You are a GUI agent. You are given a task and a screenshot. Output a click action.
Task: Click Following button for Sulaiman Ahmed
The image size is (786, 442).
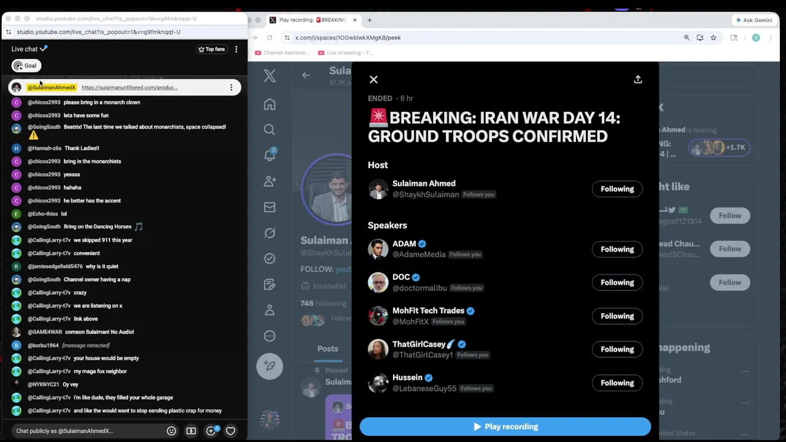pos(617,189)
